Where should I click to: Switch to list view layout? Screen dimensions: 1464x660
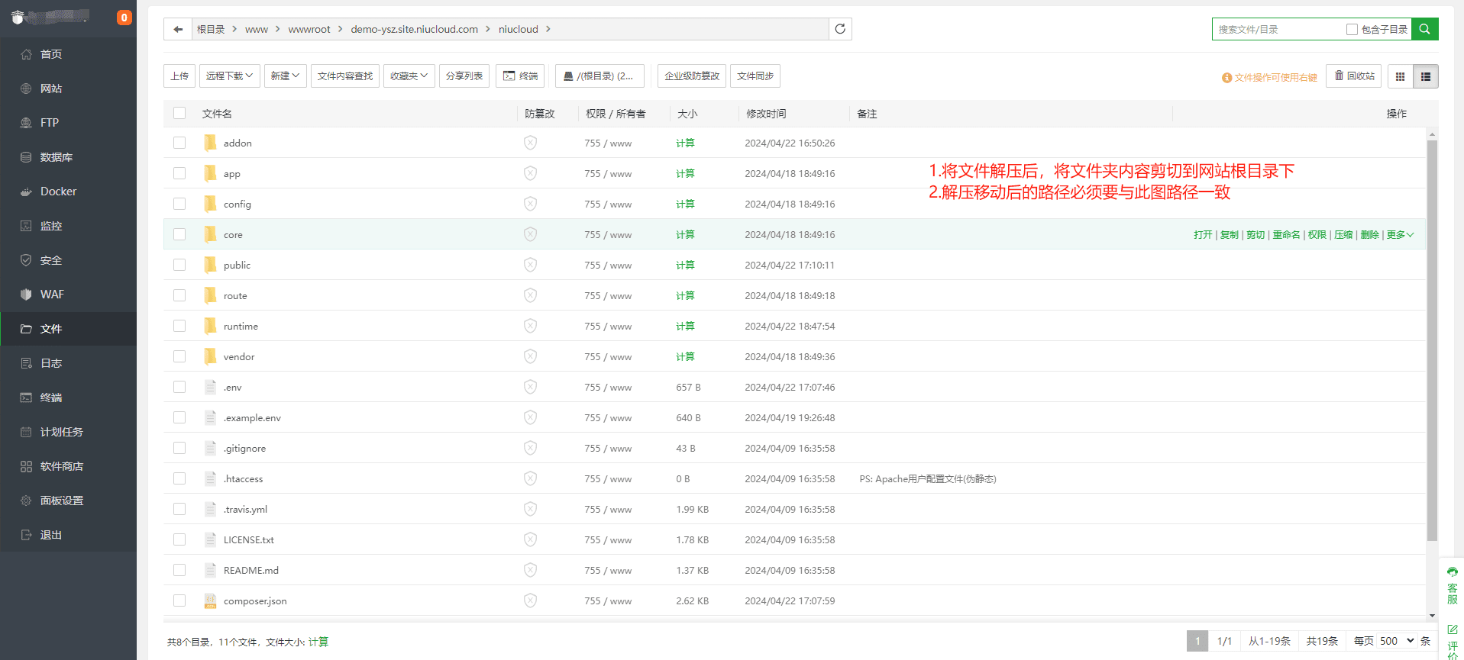click(1426, 76)
